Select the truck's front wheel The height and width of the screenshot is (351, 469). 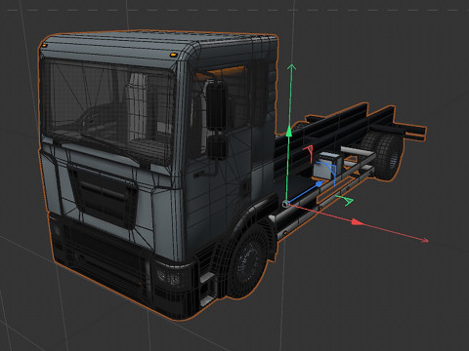point(249,261)
